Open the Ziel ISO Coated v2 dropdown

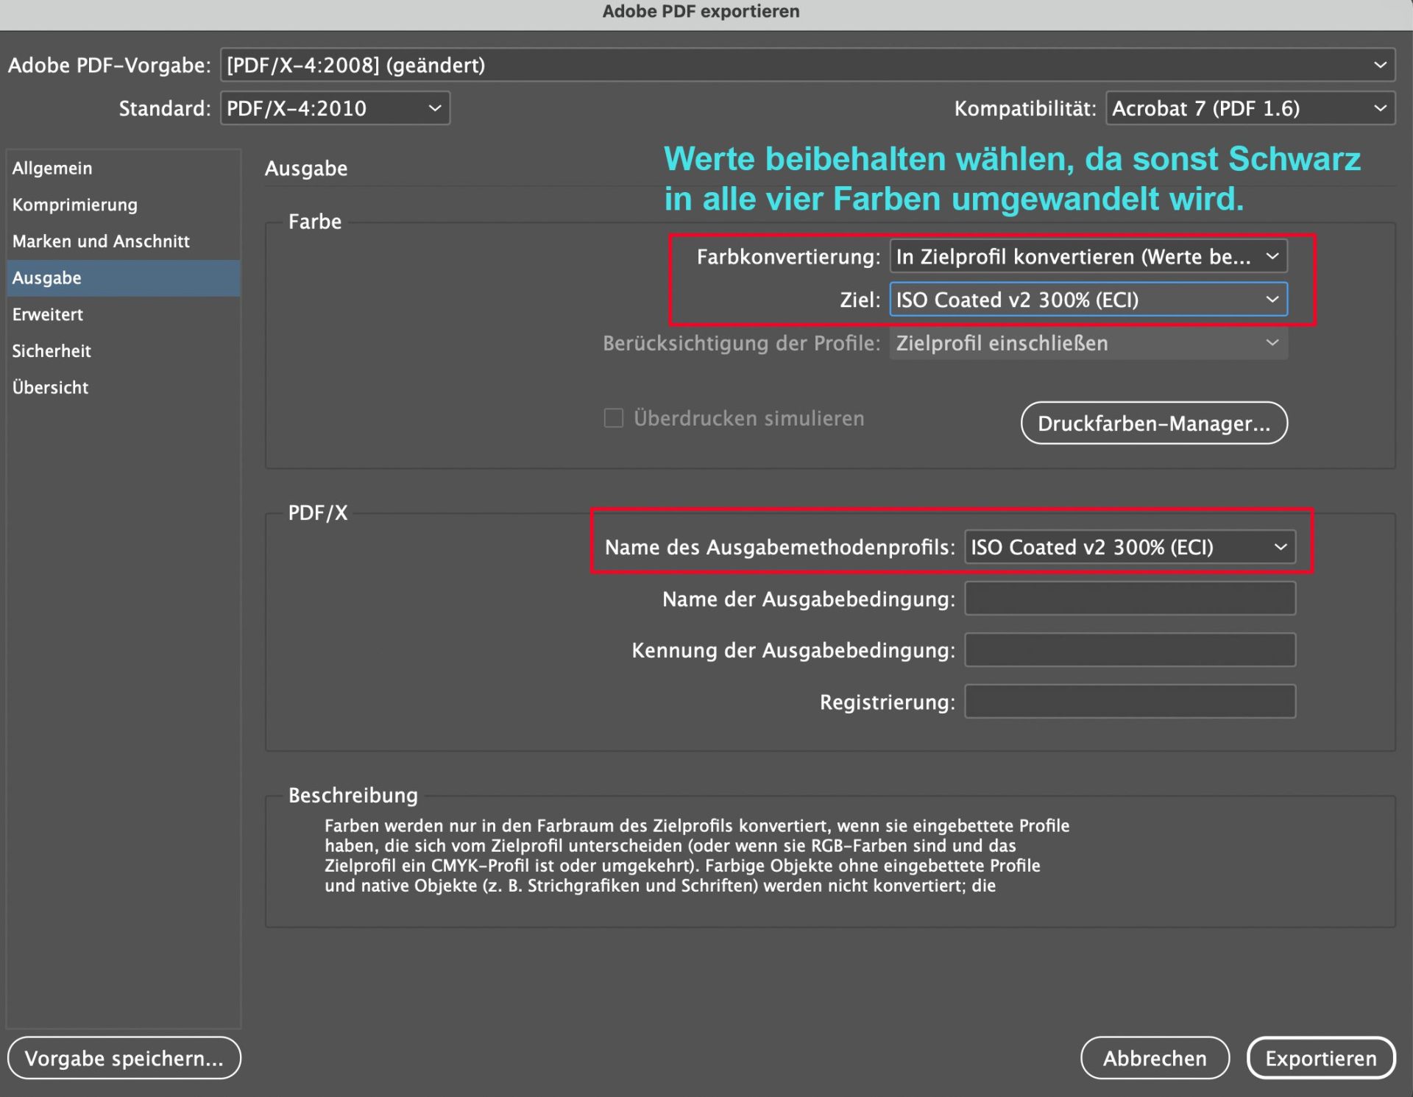point(1088,300)
